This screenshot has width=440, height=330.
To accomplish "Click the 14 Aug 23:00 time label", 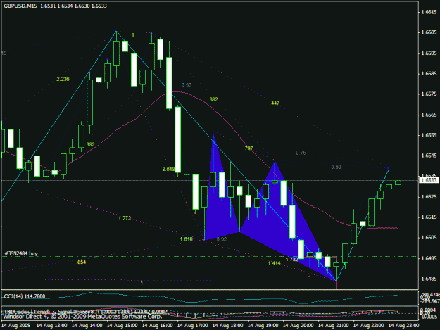I will [403, 326].
